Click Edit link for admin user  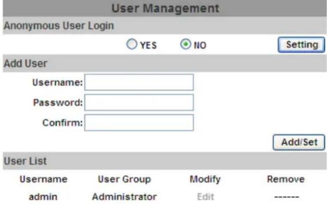click(x=206, y=197)
